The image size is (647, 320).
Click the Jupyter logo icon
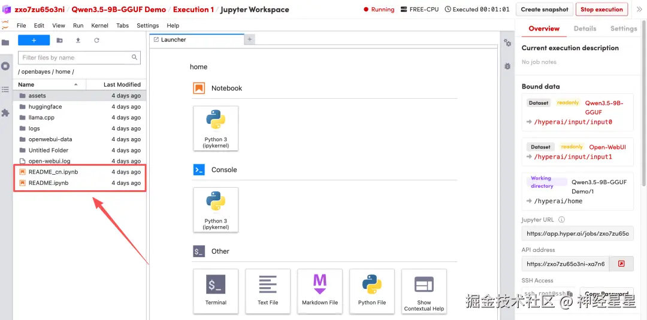click(x=5, y=25)
